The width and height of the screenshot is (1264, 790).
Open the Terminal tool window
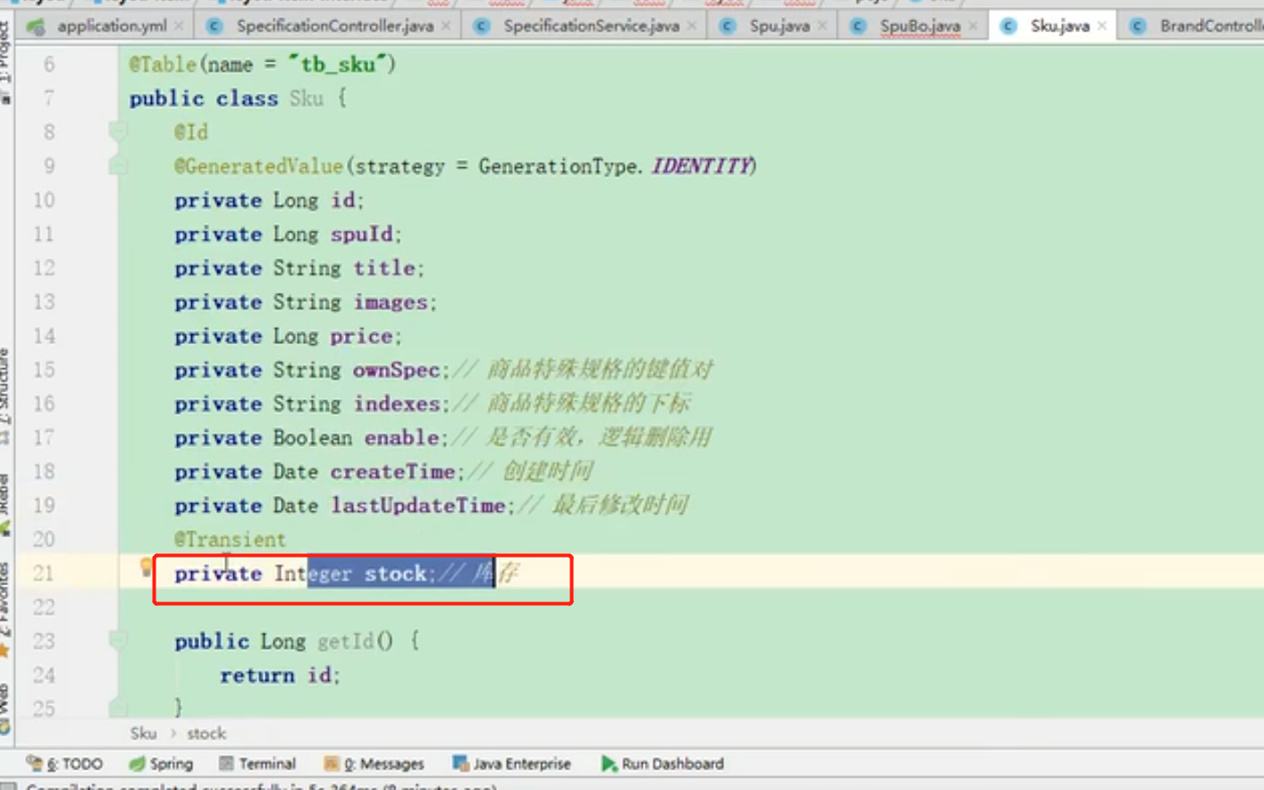257,763
